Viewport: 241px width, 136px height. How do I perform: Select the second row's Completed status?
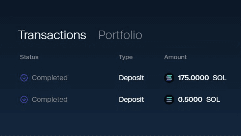tap(50, 100)
